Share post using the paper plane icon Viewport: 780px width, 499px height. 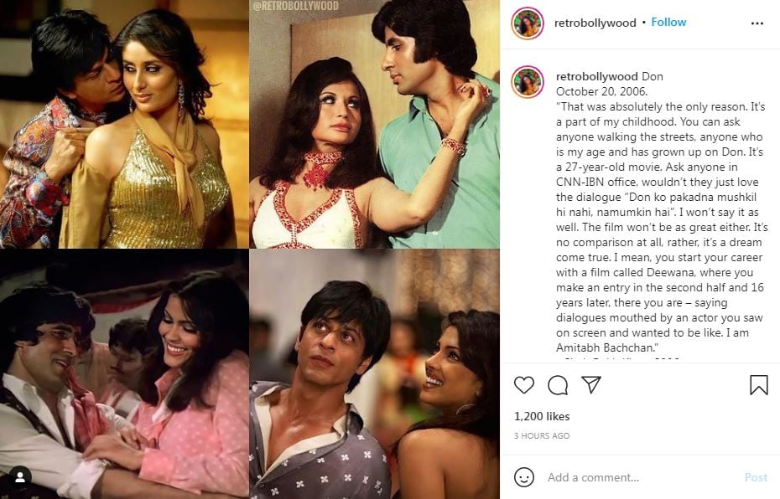coord(591,384)
